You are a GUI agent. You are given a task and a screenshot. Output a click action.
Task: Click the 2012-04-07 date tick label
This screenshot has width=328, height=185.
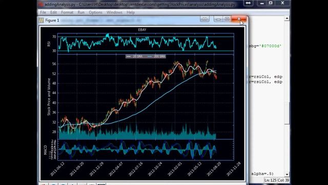(x=116, y=169)
